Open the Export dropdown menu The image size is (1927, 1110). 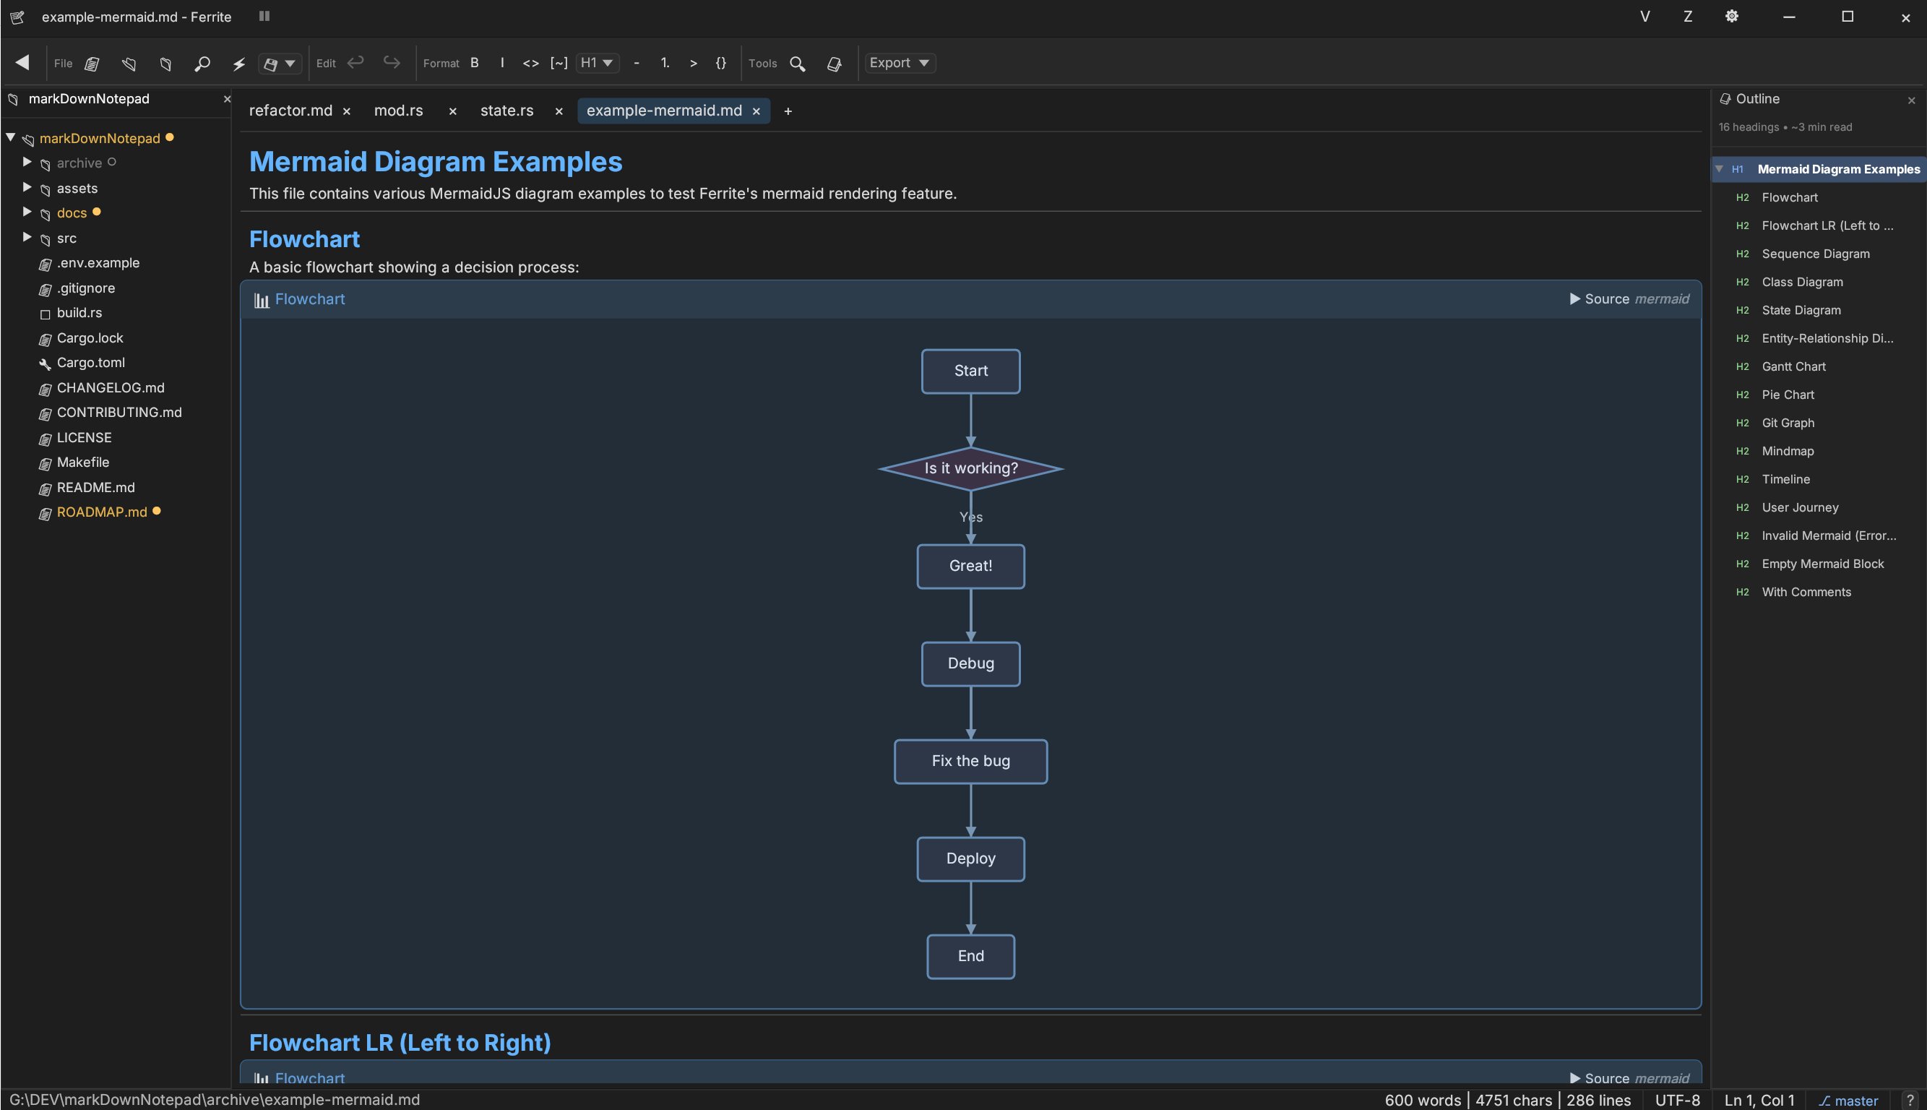899,64
